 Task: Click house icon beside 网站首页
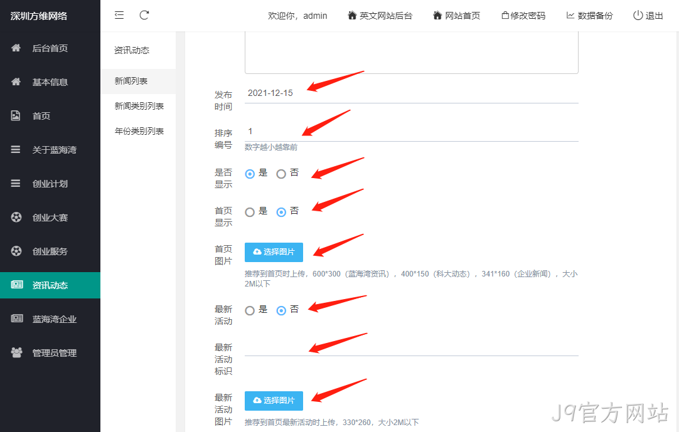pos(437,16)
